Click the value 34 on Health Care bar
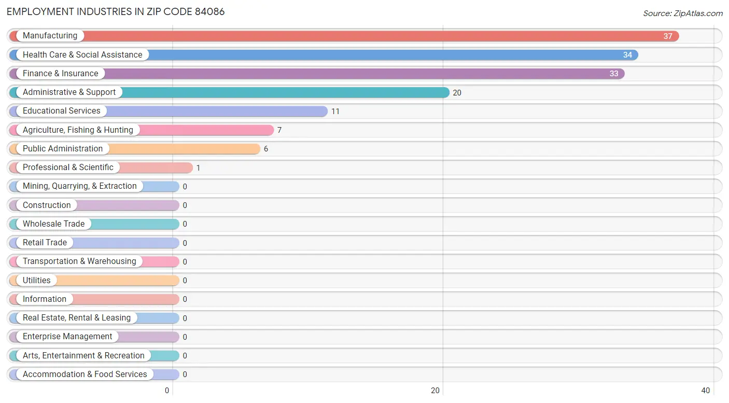This screenshot has width=729, height=403. tap(627, 55)
